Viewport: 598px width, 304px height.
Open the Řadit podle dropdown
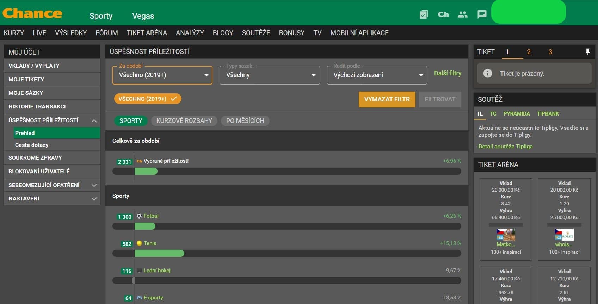(x=377, y=75)
